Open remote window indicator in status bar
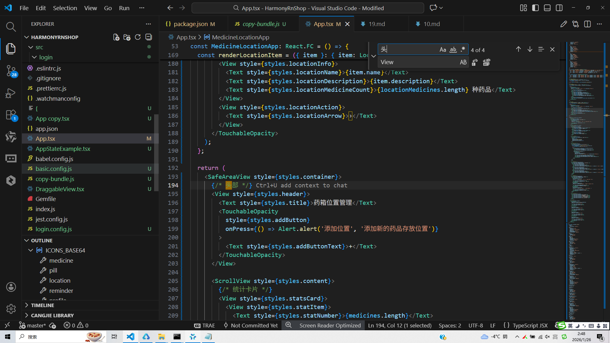 click(x=7, y=325)
